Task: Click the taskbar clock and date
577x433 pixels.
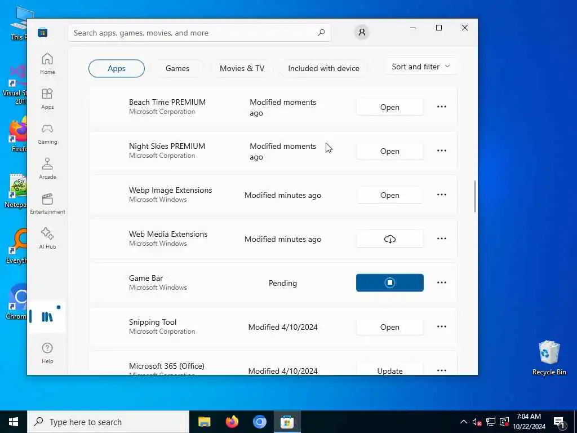Action: (529, 422)
